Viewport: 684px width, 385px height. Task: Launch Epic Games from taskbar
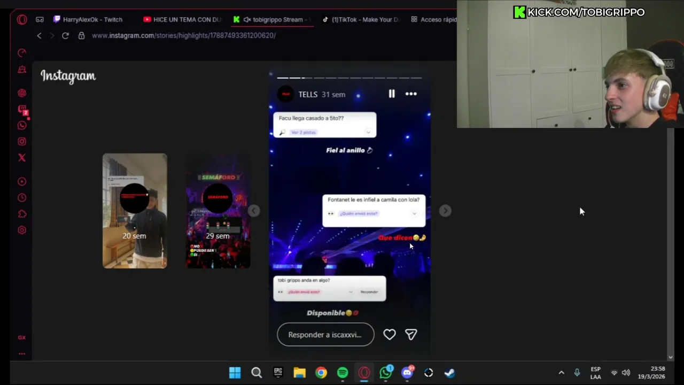(x=278, y=373)
